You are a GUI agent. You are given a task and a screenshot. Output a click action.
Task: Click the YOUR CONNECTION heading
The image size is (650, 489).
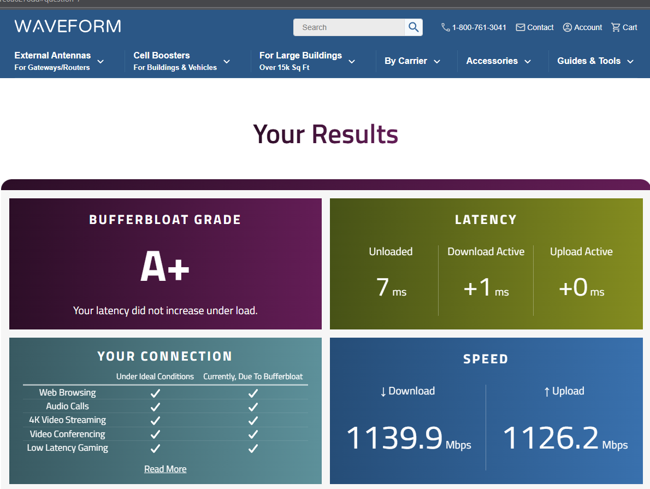click(x=165, y=356)
